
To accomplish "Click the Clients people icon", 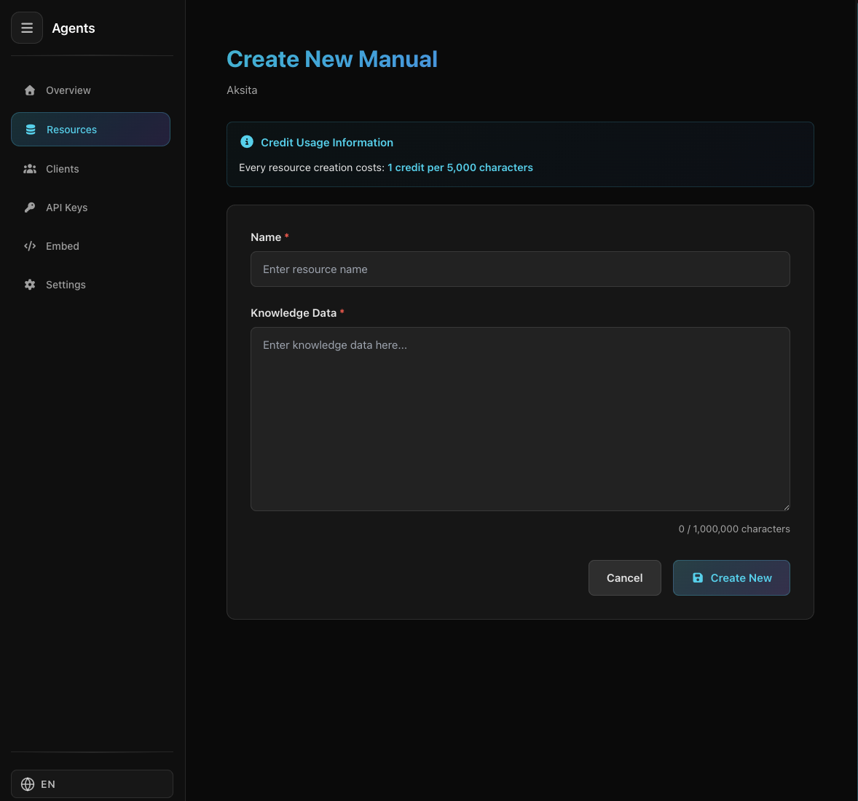I will point(30,169).
